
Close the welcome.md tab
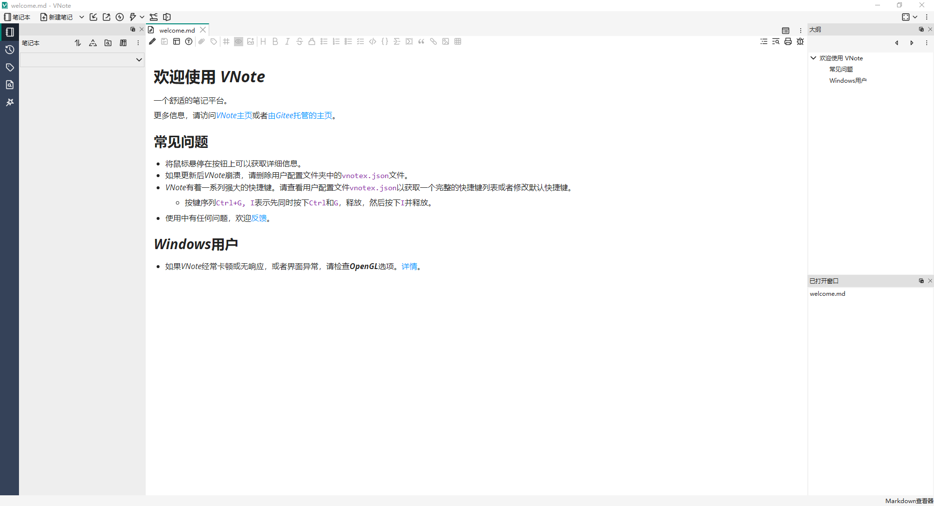pyautogui.click(x=203, y=30)
